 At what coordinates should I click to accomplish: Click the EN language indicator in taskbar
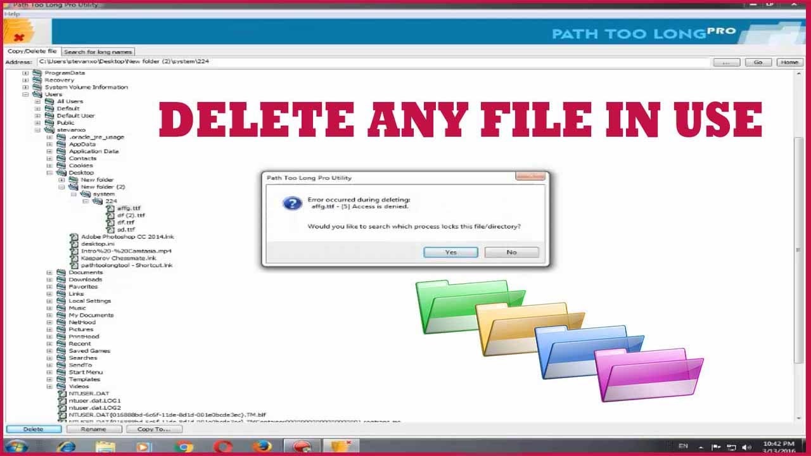coord(683,446)
